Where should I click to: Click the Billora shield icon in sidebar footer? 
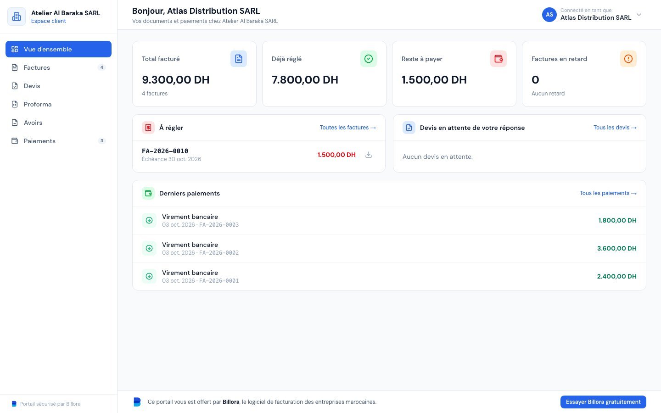click(x=14, y=404)
